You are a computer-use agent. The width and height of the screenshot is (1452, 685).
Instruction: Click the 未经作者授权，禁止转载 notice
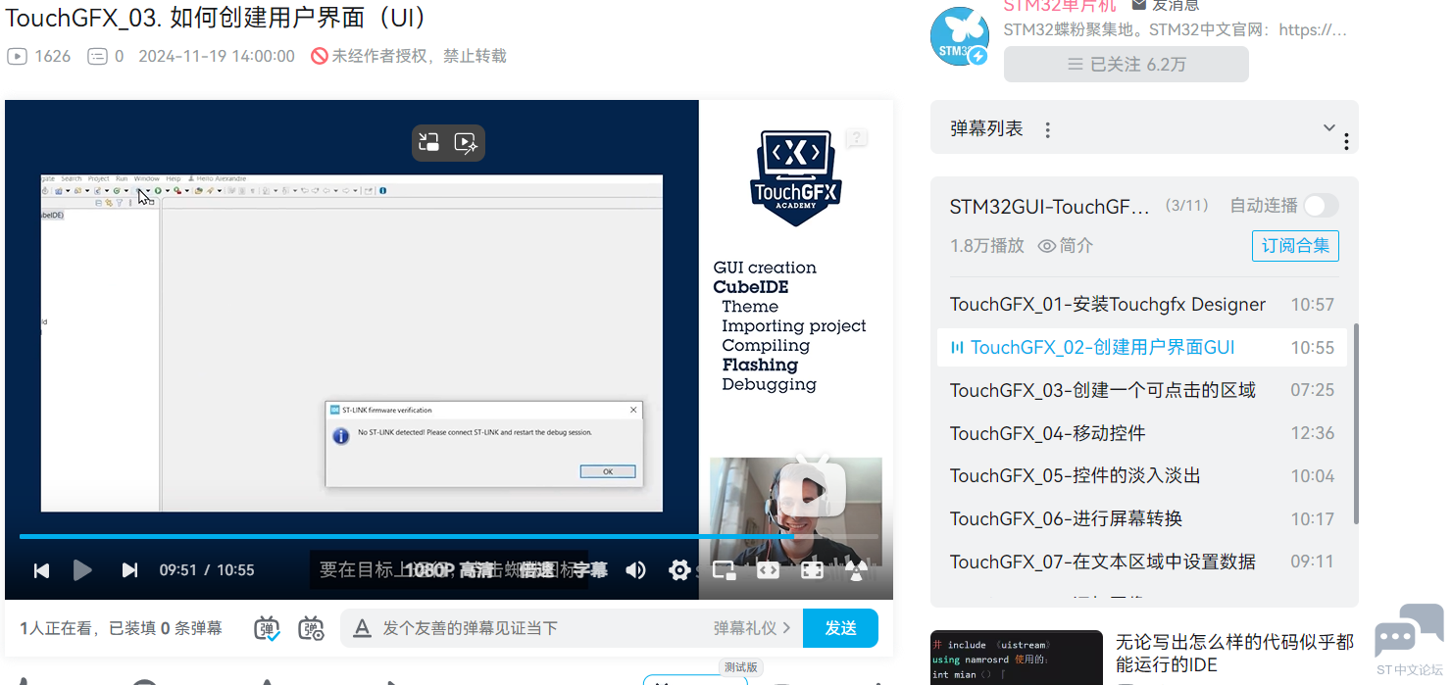(409, 56)
